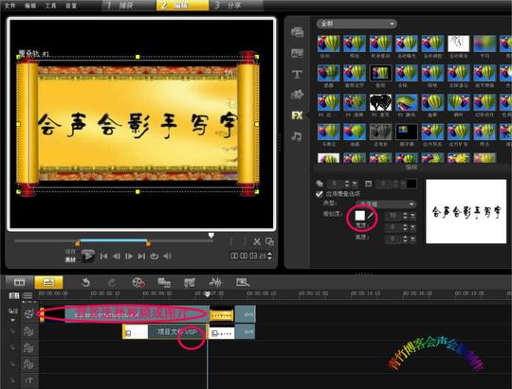Click the white chroma key color swatch

click(x=359, y=216)
